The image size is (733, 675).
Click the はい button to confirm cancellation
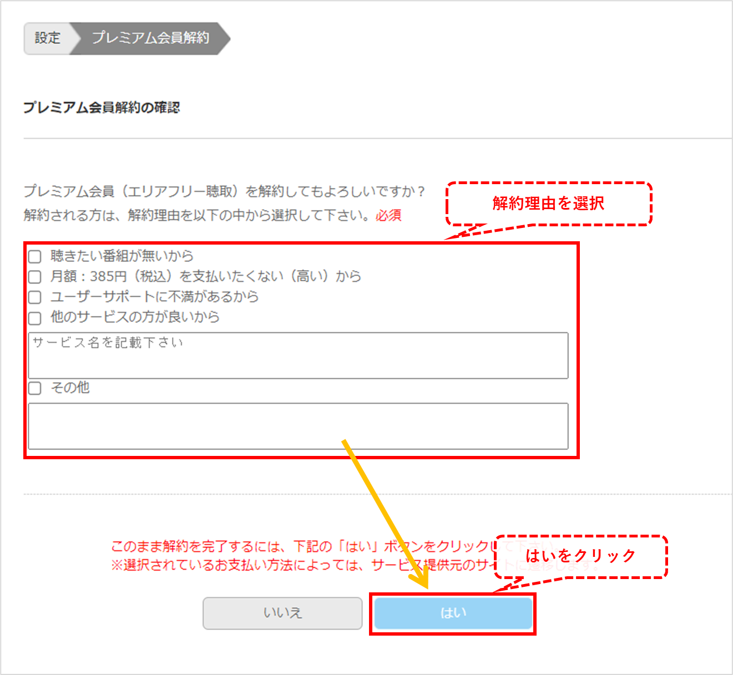tap(453, 613)
